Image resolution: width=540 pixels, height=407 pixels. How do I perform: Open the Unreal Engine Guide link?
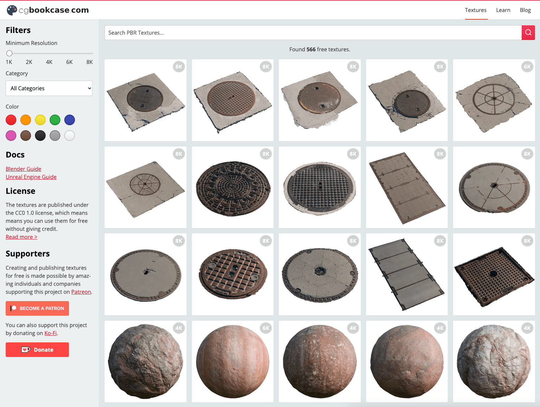[31, 177]
